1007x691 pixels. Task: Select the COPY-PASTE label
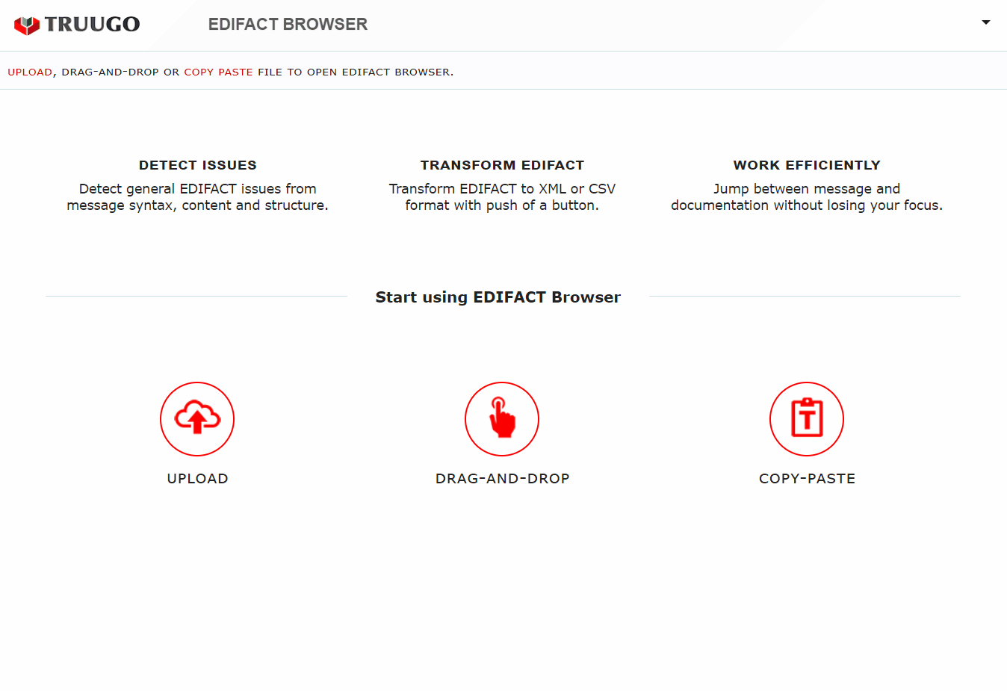pos(807,479)
